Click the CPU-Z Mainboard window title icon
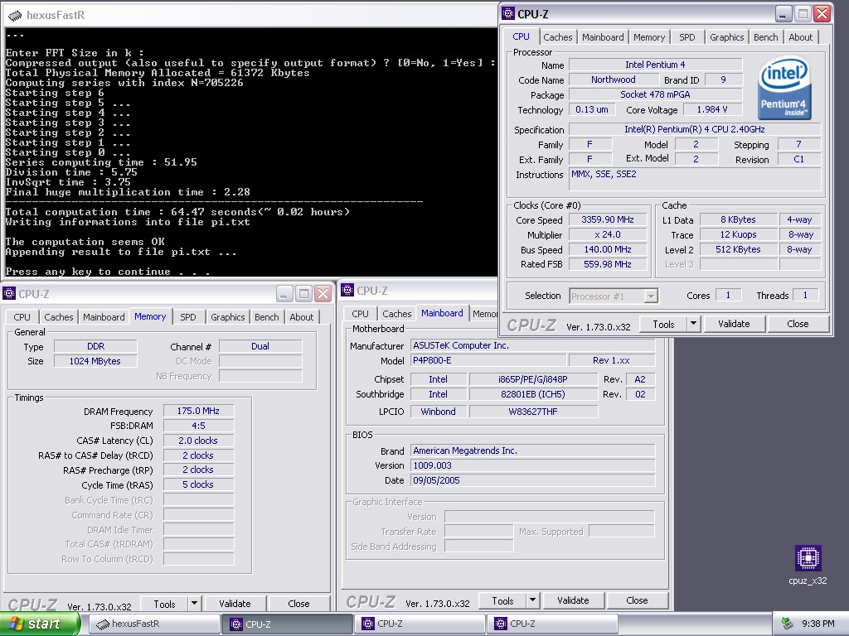Image resolution: width=849 pixels, height=636 pixels. tap(347, 291)
